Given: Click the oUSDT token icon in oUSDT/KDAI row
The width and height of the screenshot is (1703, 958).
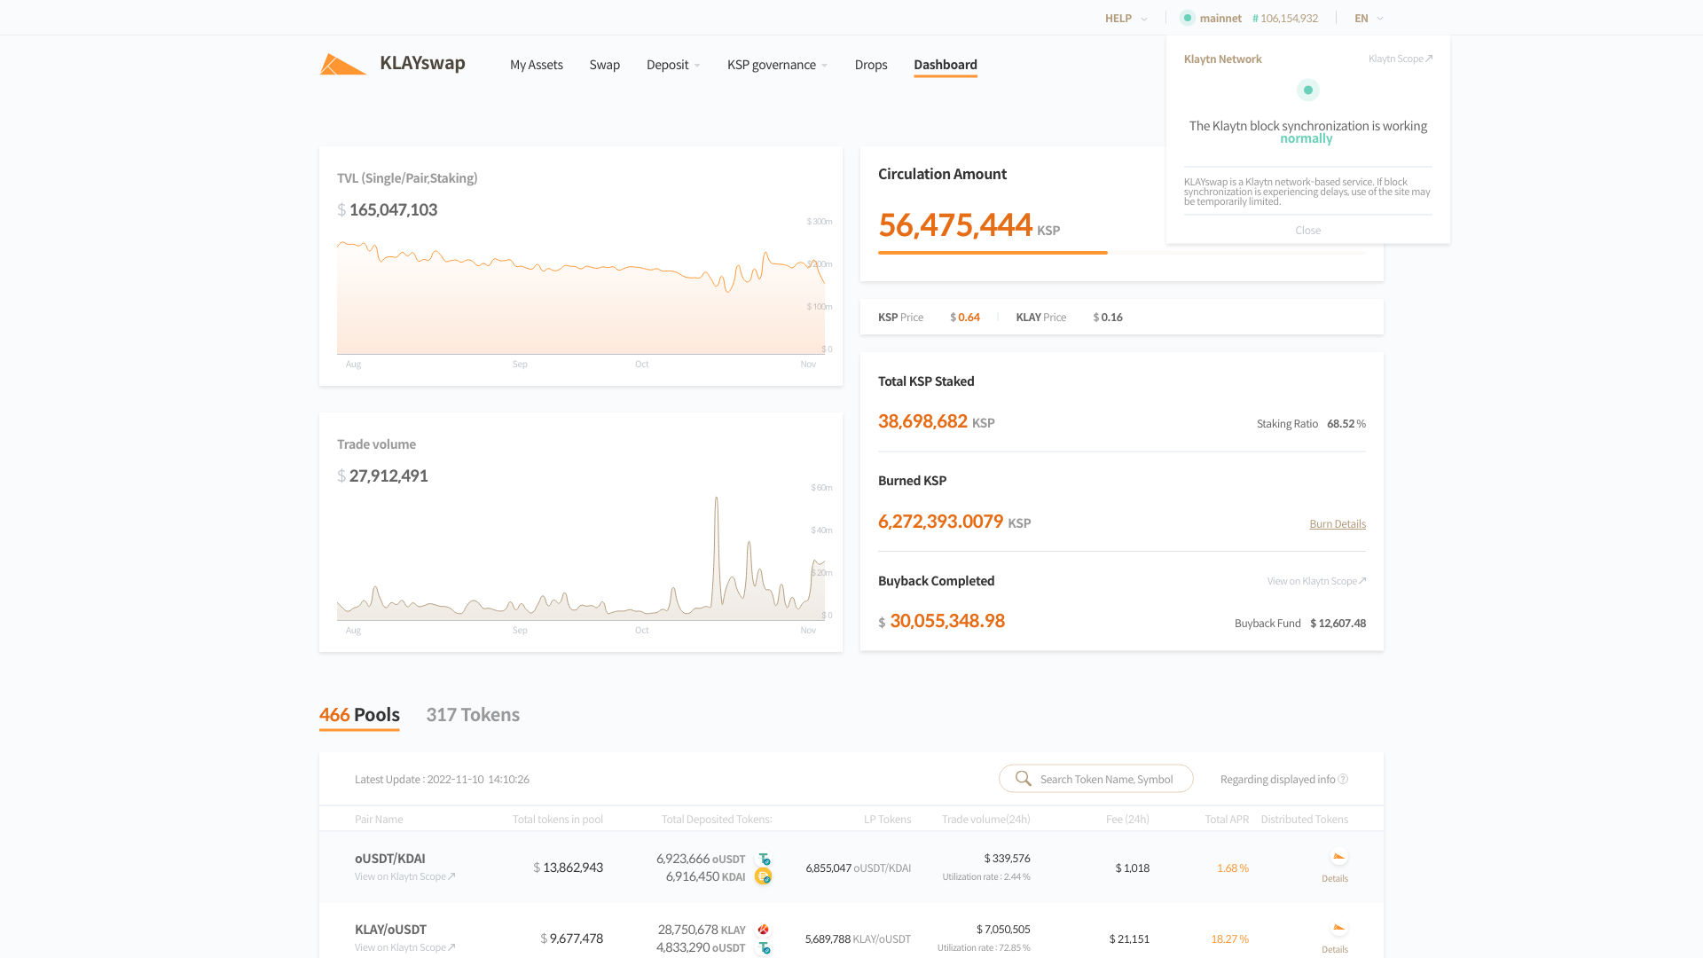Looking at the screenshot, I should pyautogui.click(x=764, y=859).
